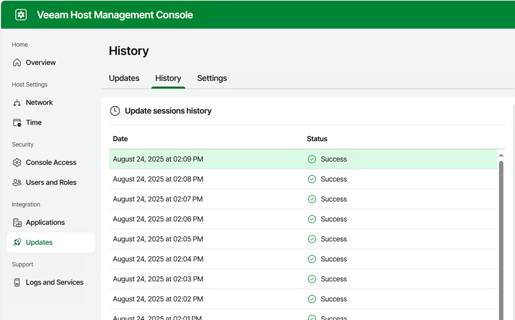Click the Updates rocket icon
The image size is (515, 320).
[17, 242]
